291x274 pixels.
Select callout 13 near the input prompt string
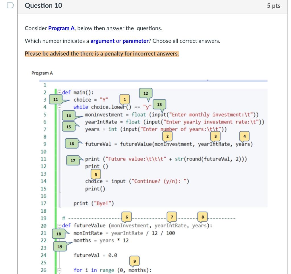(x=159, y=105)
